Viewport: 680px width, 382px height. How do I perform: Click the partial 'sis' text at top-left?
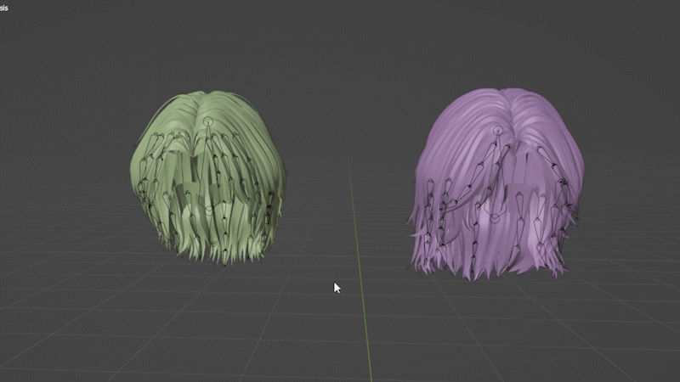pos(4,8)
